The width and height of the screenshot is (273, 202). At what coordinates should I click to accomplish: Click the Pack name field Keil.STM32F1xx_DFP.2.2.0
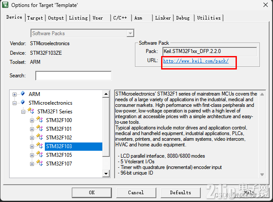click(x=209, y=51)
